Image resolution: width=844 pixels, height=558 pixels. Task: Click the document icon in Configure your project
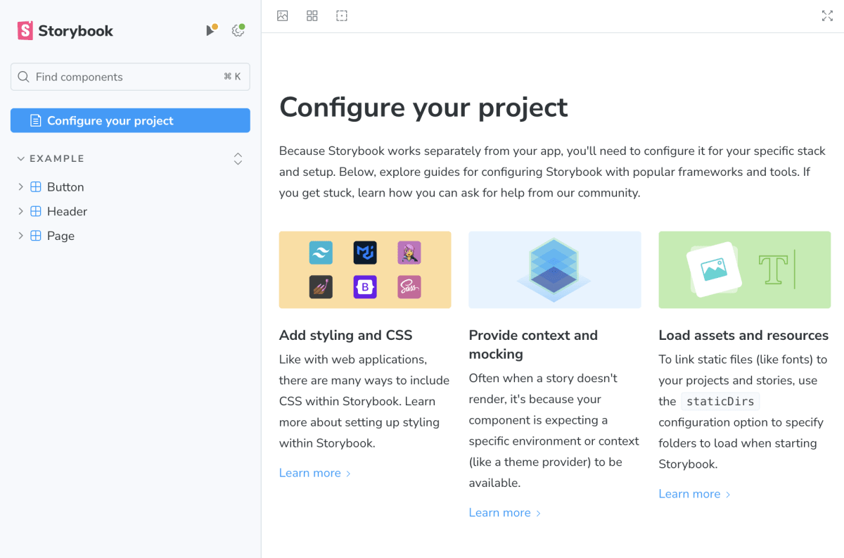pyautogui.click(x=35, y=120)
